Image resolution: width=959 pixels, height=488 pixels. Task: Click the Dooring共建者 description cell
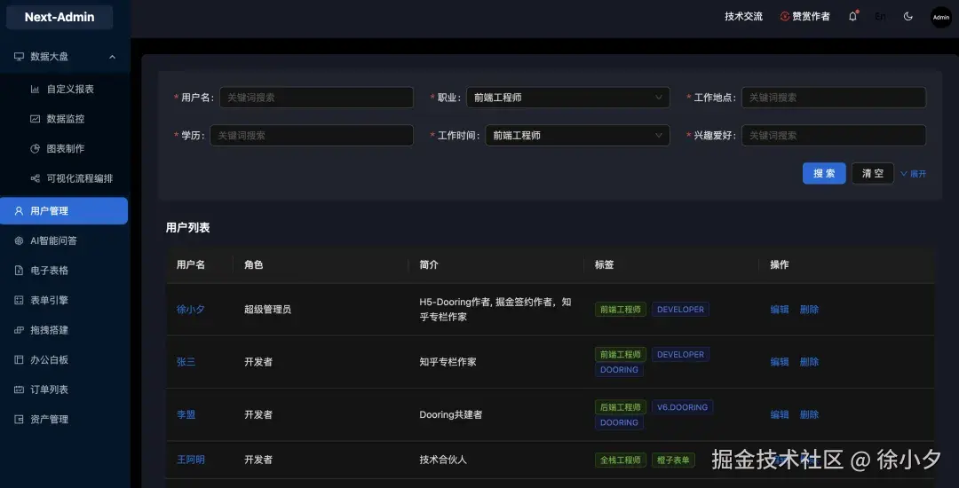451,414
